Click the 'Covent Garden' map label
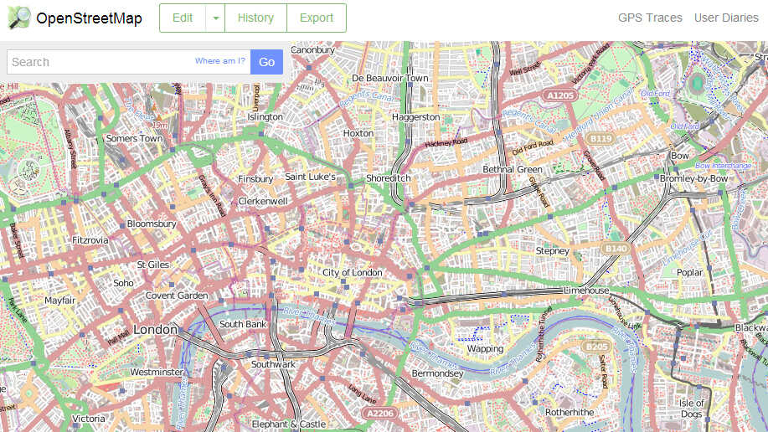This screenshot has height=432, width=768. coord(177,296)
